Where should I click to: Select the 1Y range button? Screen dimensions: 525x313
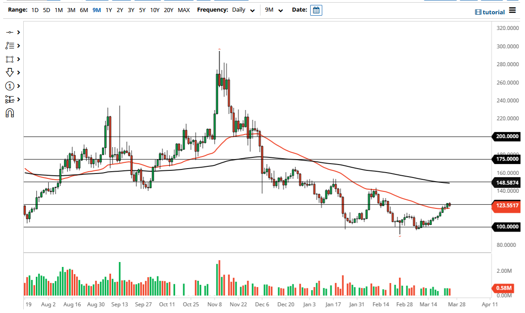coord(108,9)
